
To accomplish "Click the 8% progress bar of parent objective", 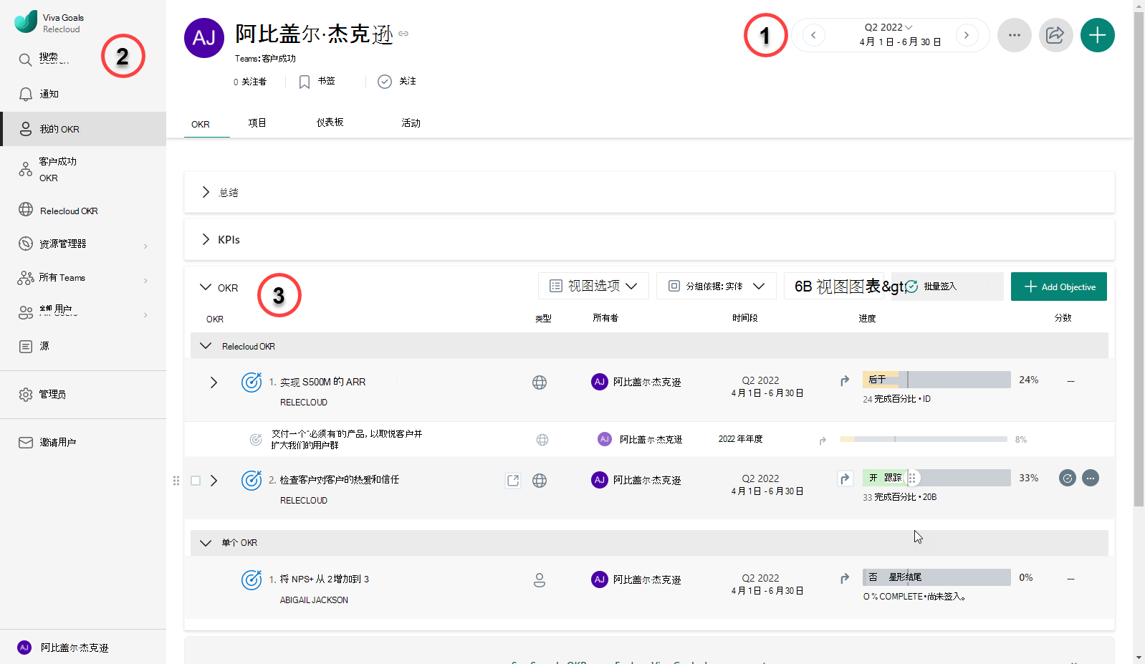I will click(x=924, y=439).
